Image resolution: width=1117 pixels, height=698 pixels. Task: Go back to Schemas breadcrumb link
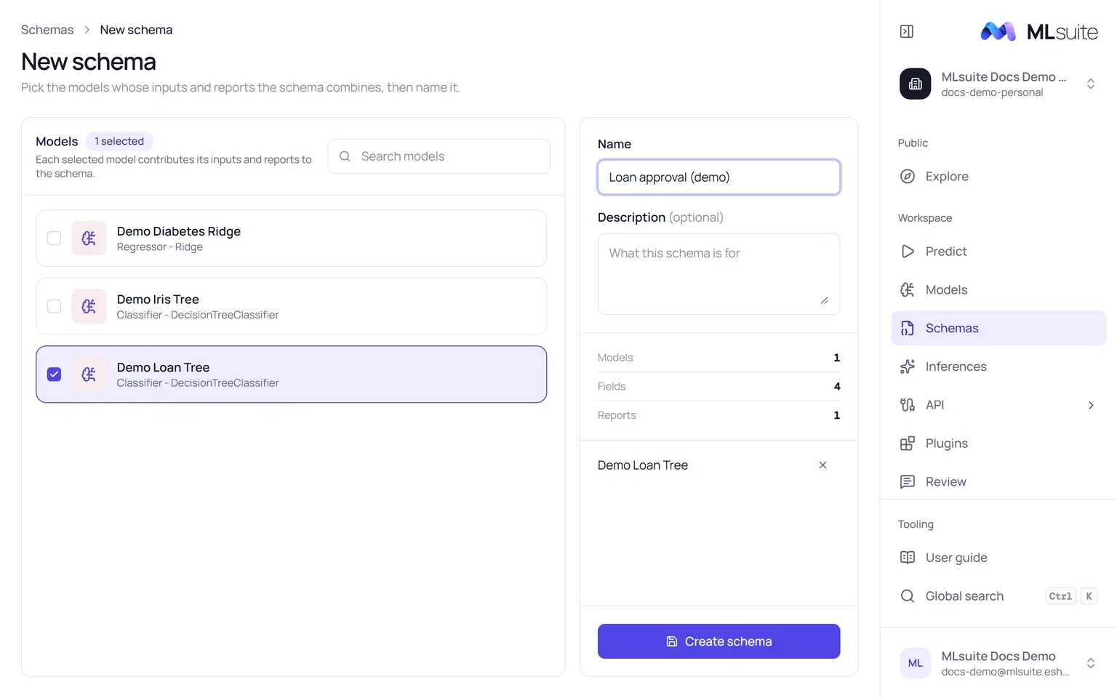pyautogui.click(x=47, y=30)
